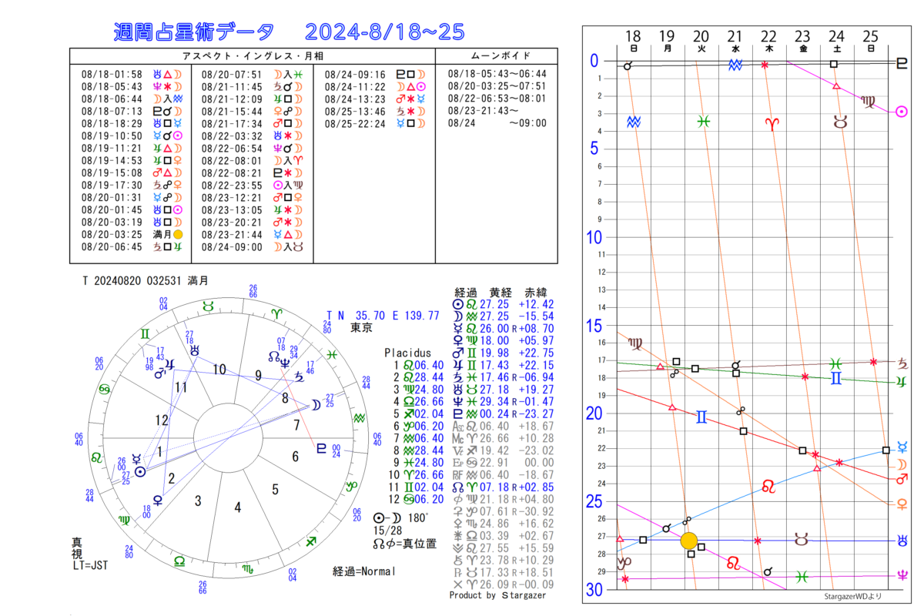This screenshot has height=616, width=924.
Task: Select the day 25 column header
Action: point(870,37)
